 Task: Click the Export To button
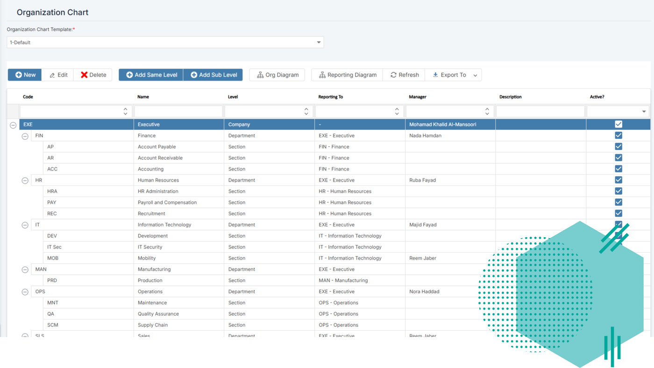pos(449,75)
